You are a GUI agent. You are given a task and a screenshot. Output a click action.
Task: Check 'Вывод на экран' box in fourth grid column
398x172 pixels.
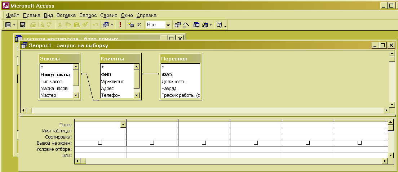(256, 143)
